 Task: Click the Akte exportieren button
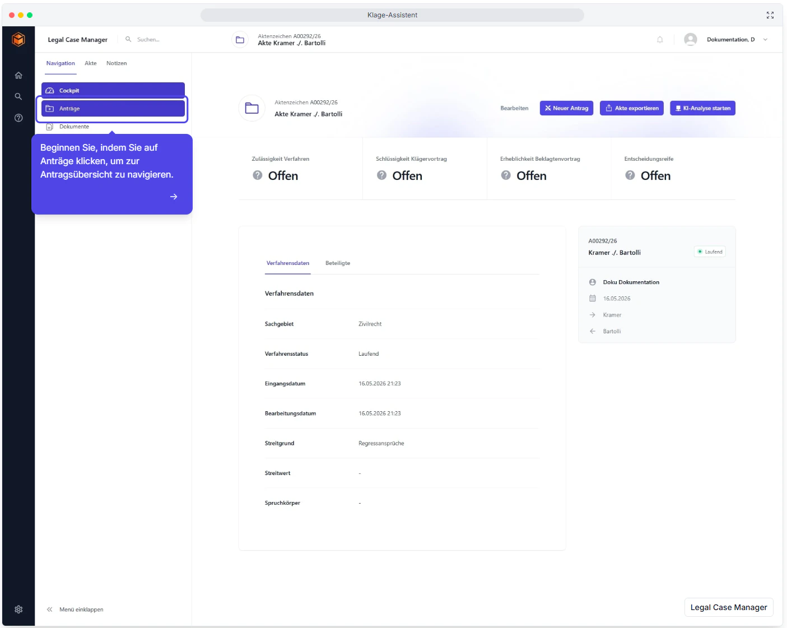point(632,108)
